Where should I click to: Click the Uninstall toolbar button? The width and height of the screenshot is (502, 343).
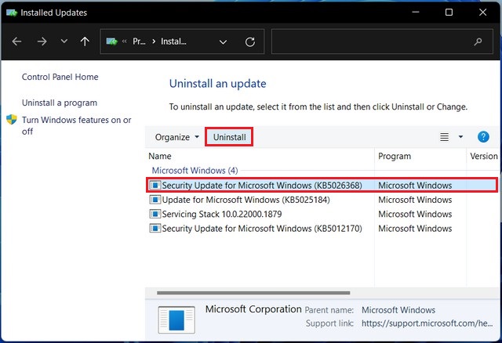(229, 137)
